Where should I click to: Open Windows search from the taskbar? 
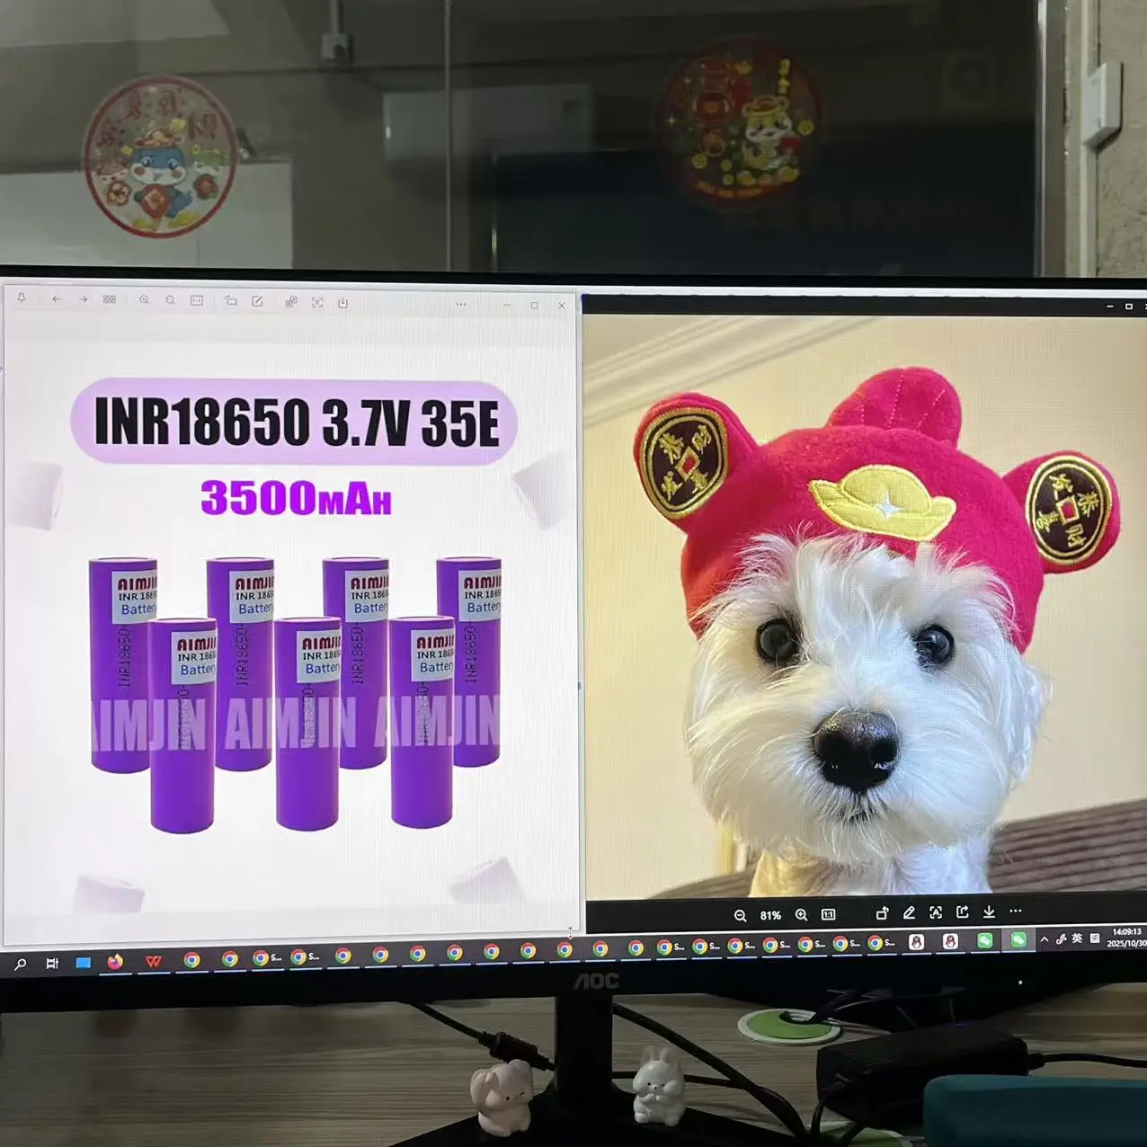pyautogui.click(x=20, y=964)
